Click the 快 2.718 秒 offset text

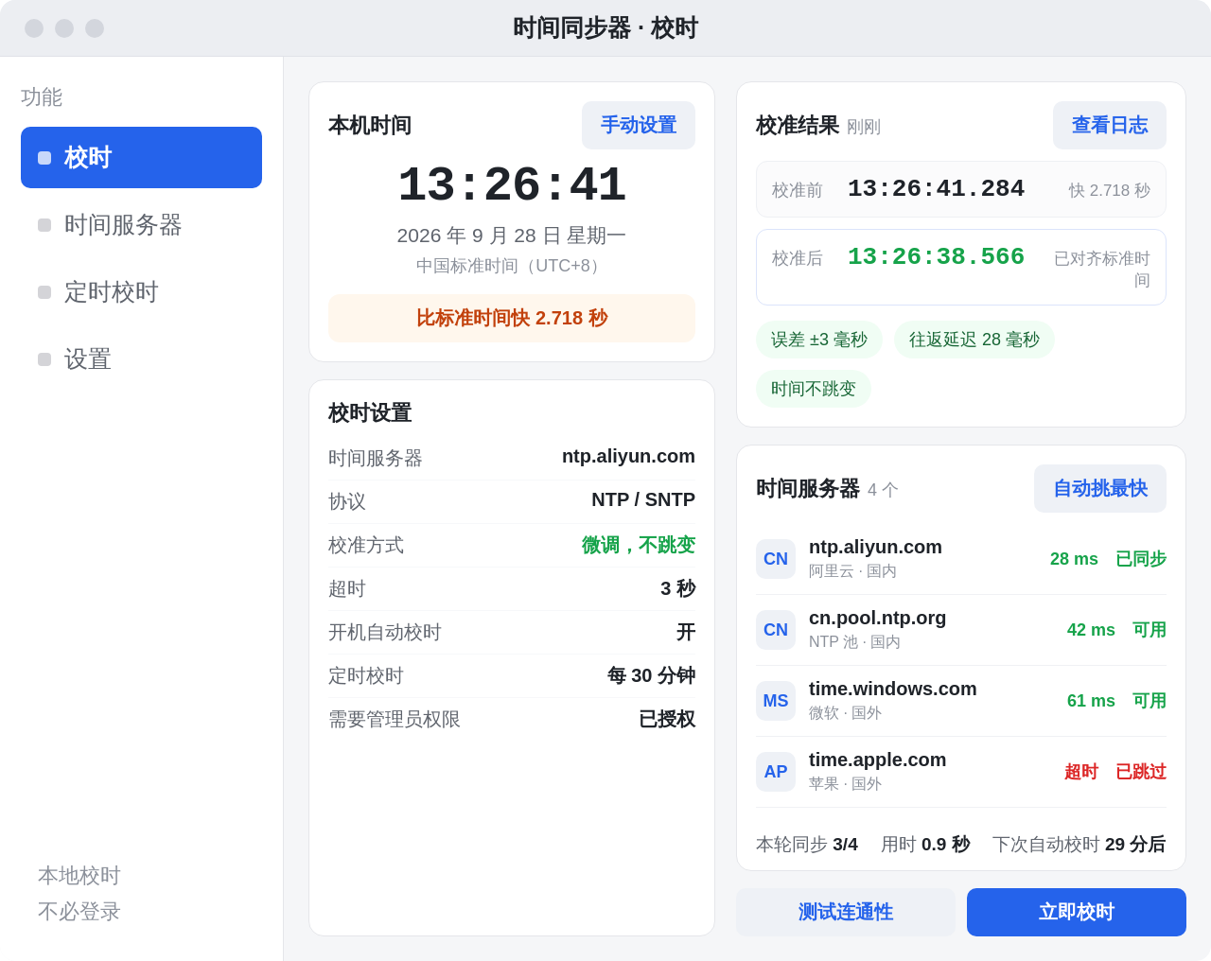tap(1110, 190)
